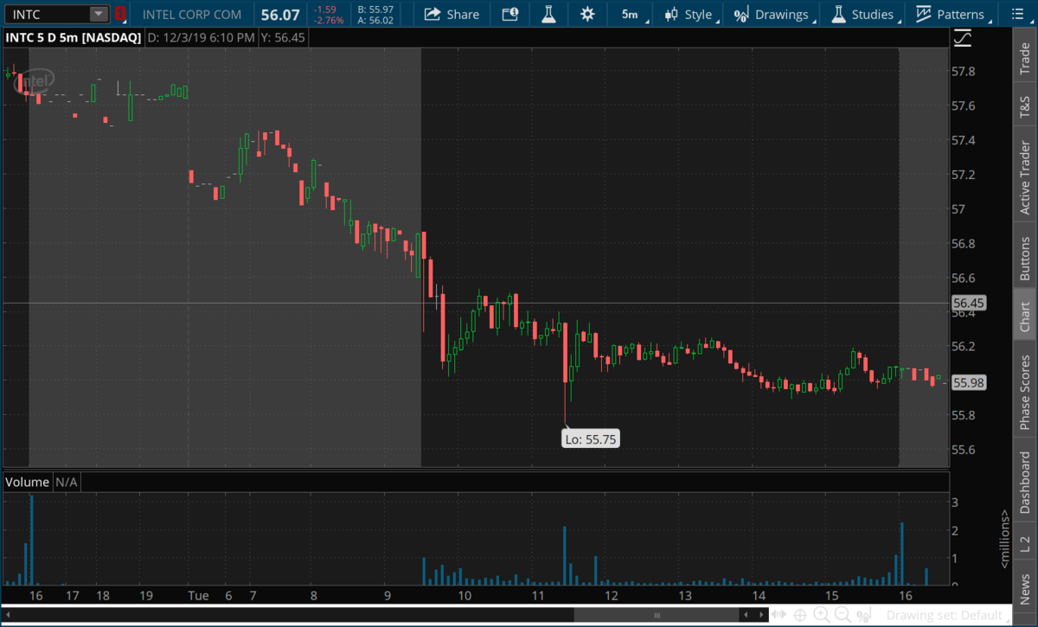Screen dimensions: 1038x627
Task: Click the Intel logo on the chart
Action: pos(35,83)
